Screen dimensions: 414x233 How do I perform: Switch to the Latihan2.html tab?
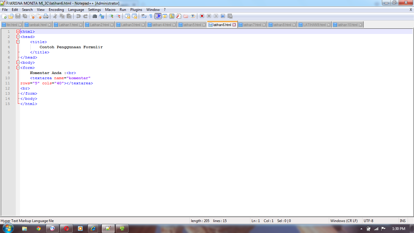(99, 25)
